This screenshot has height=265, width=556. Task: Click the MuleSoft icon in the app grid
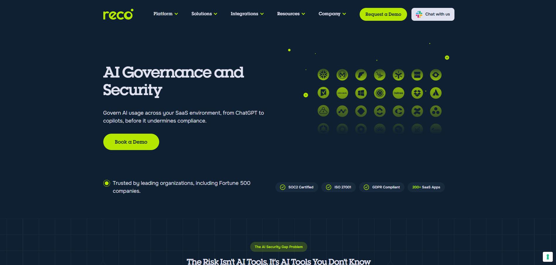pos(342,75)
